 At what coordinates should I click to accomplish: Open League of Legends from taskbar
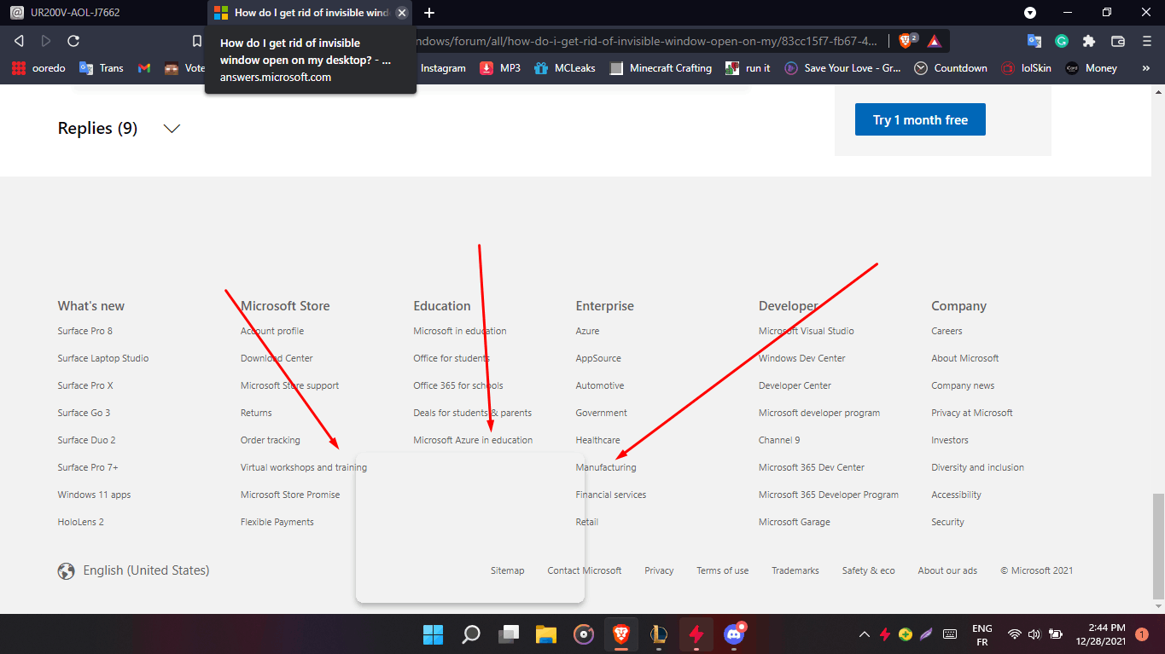[x=659, y=634]
